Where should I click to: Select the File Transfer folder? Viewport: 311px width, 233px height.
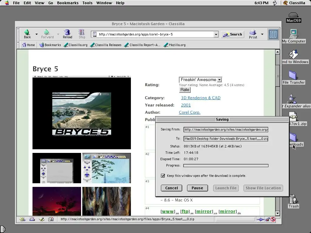click(294, 77)
